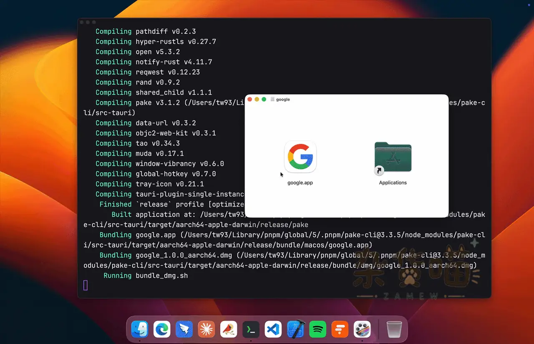Click the 'Compiling reqwest v0.12.23' line
Image resolution: width=534 pixels, height=344 pixels.
[148, 72]
